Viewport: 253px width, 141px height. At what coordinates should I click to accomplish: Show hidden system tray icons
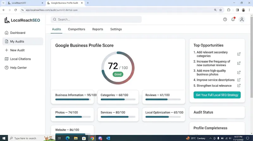point(210,138)
